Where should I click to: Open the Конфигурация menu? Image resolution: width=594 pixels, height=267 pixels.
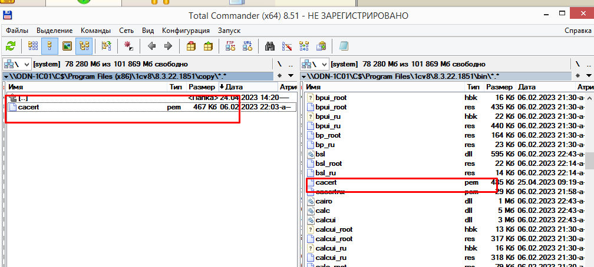click(x=186, y=31)
